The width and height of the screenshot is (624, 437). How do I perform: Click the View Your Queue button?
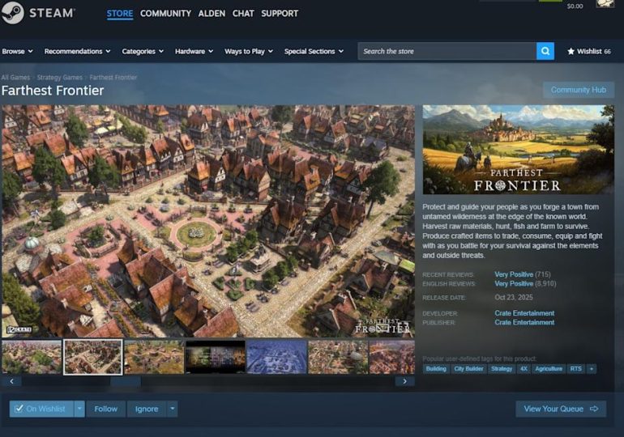pyautogui.click(x=561, y=409)
